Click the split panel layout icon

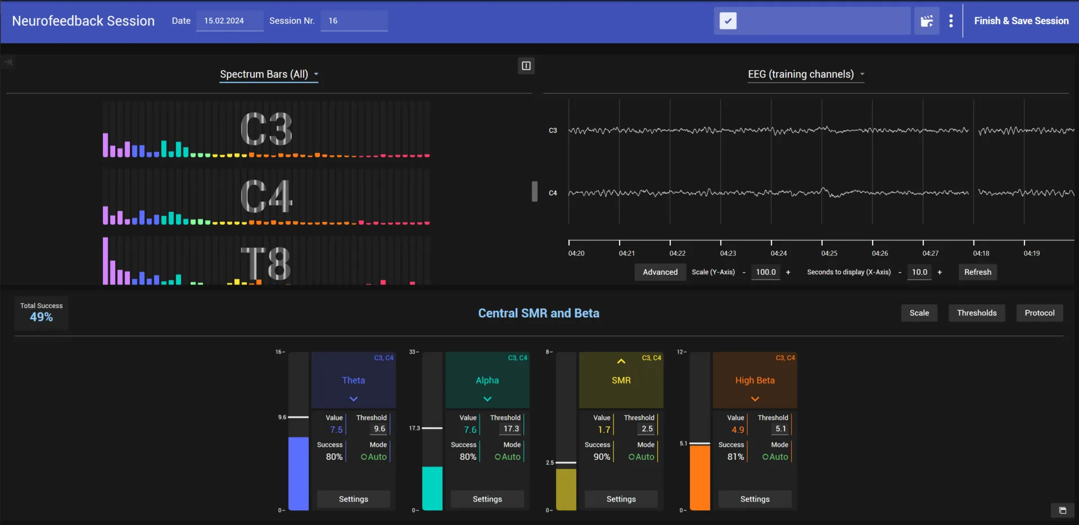click(526, 66)
